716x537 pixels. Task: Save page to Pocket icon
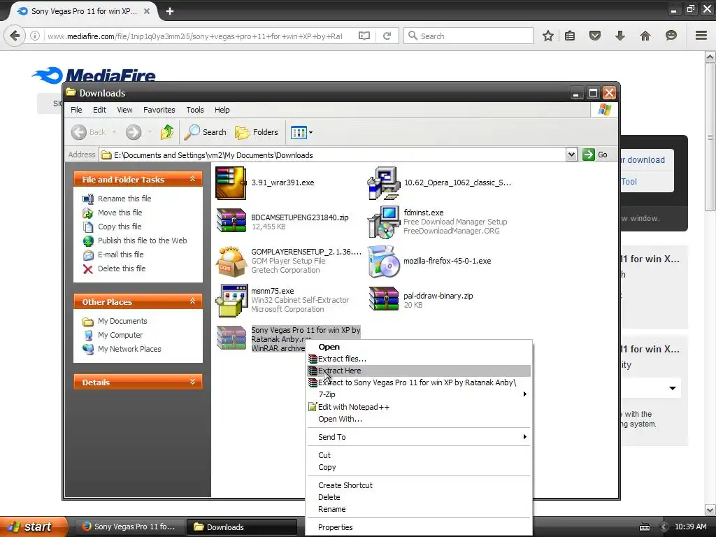pos(594,36)
